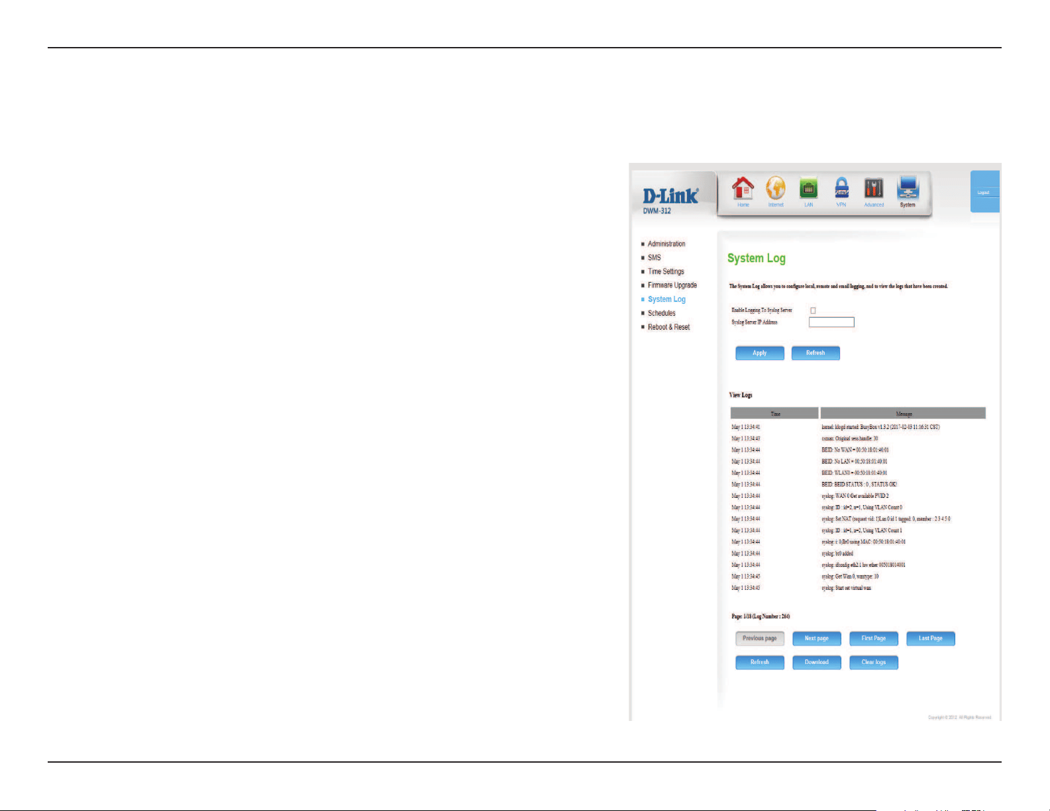
Task: Open Time Settings in the sidebar
Action: point(666,271)
